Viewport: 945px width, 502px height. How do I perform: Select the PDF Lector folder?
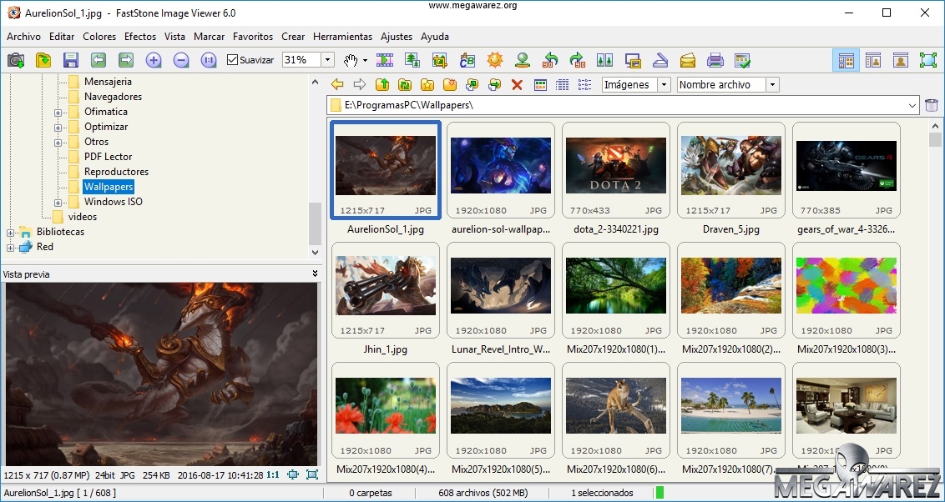pyautogui.click(x=108, y=157)
